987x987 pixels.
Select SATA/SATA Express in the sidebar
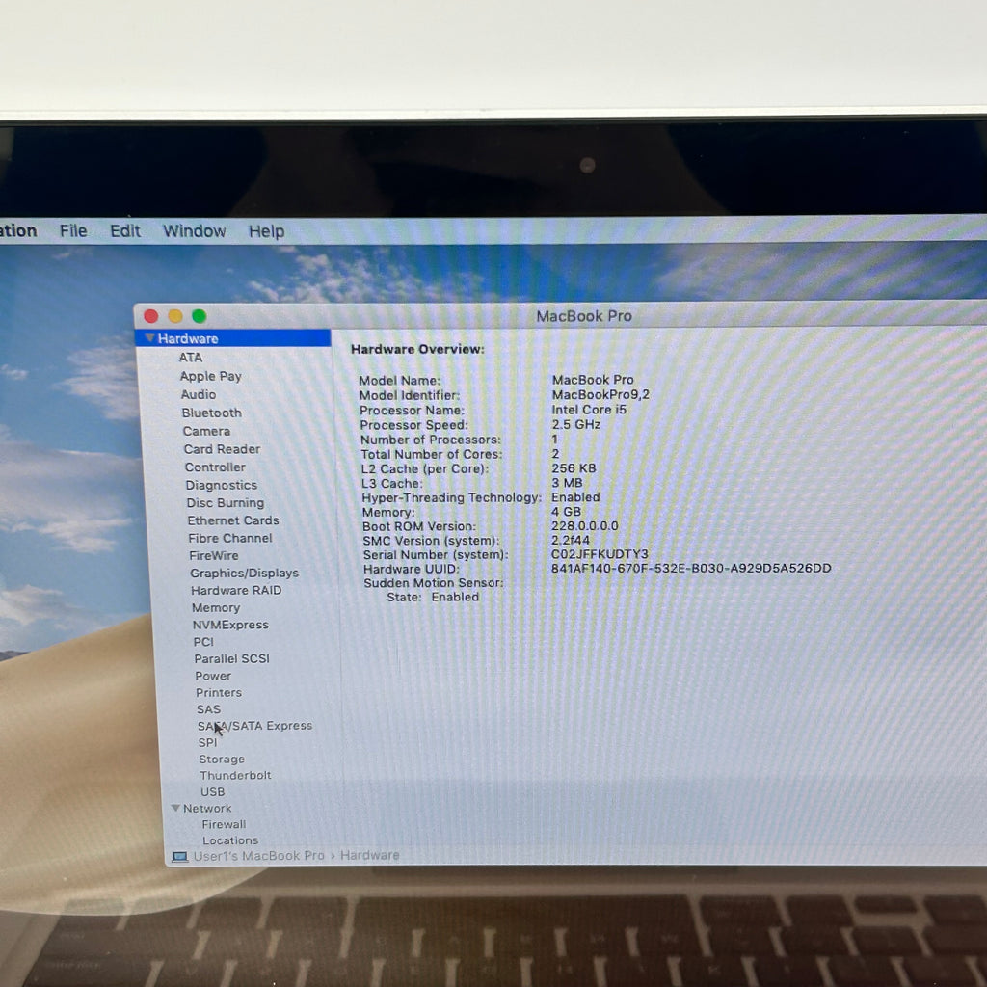[254, 726]
